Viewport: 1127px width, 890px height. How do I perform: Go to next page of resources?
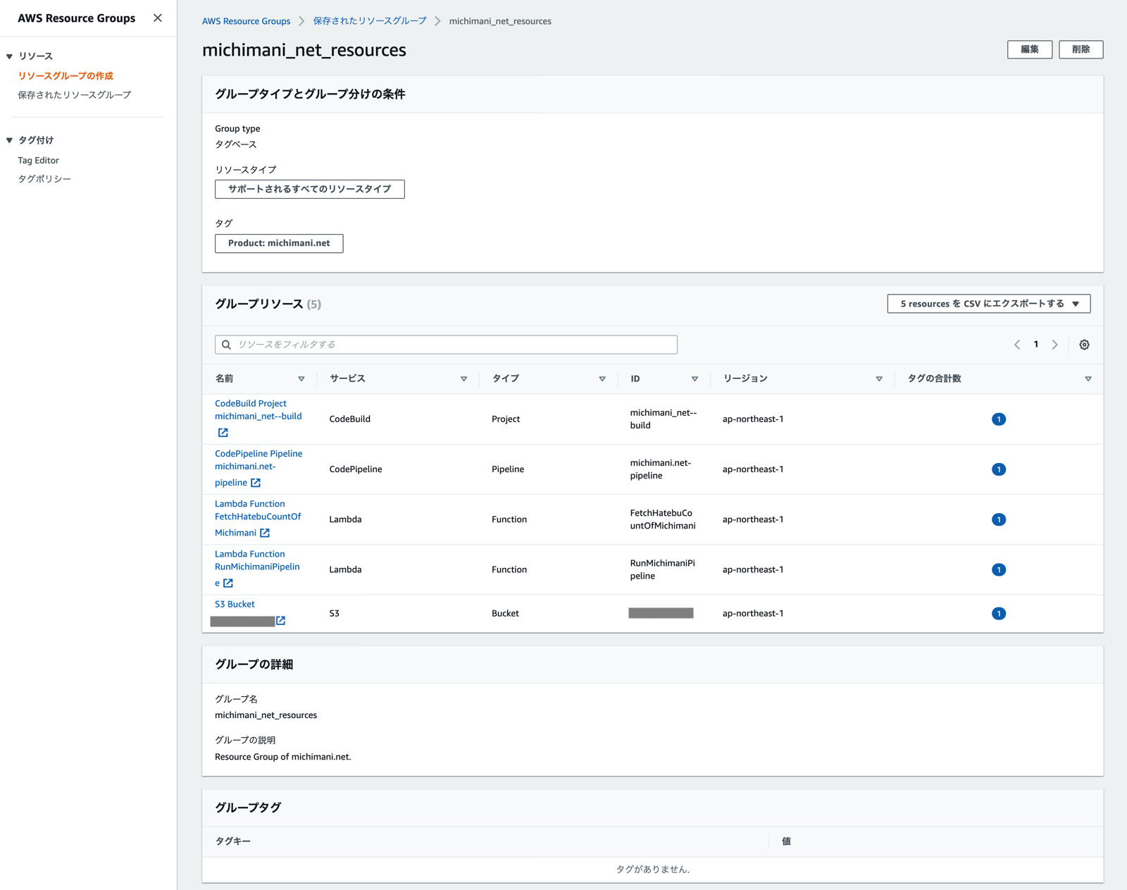tap(1054, 345)
